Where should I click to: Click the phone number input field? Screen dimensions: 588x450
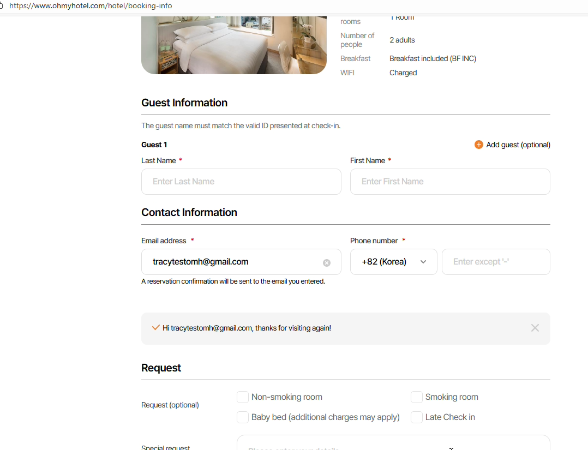496,262
